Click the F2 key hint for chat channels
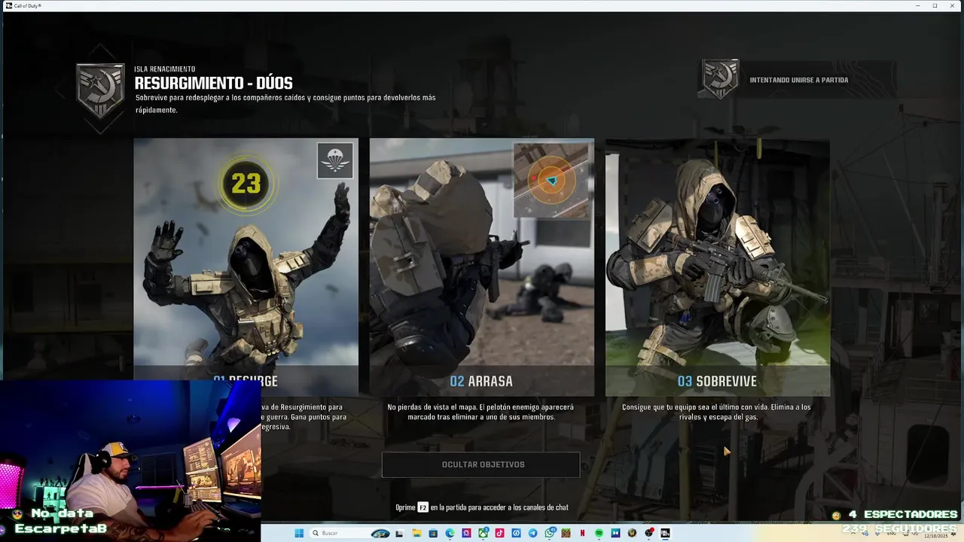The image size is (964, 542). (x=423, y=507)
